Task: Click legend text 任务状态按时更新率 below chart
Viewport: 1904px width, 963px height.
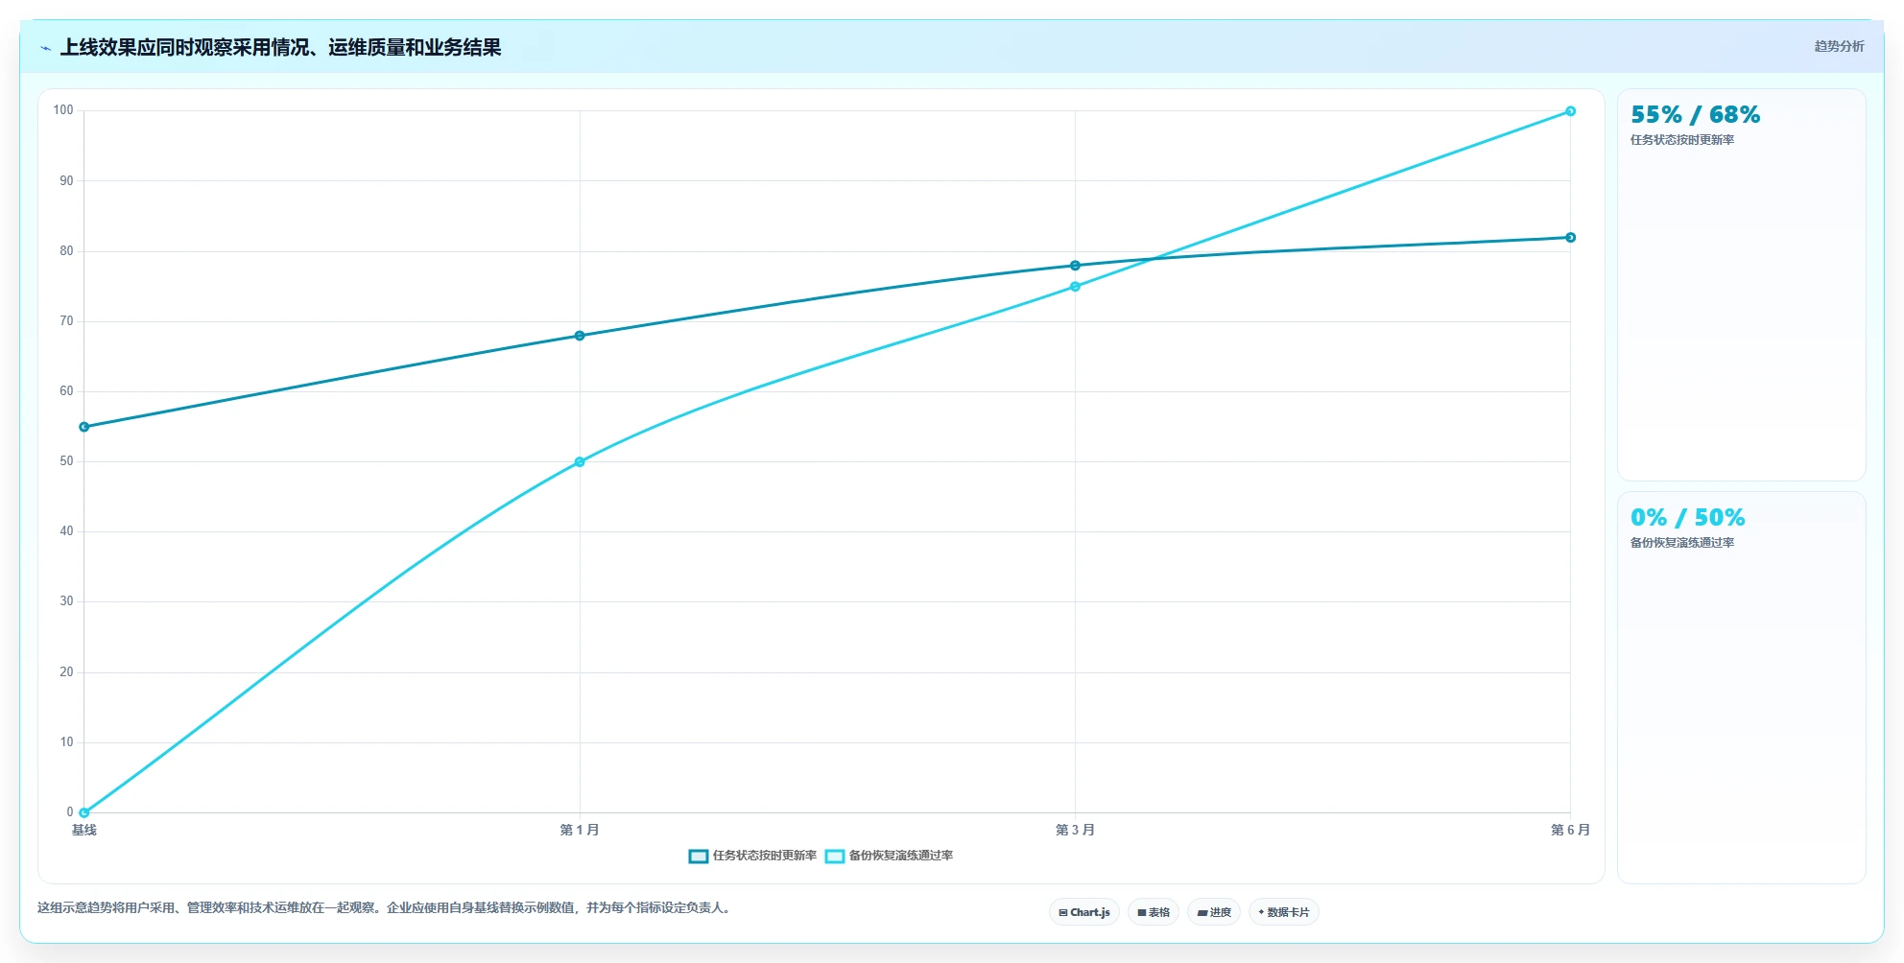Action: coord(765,856)
